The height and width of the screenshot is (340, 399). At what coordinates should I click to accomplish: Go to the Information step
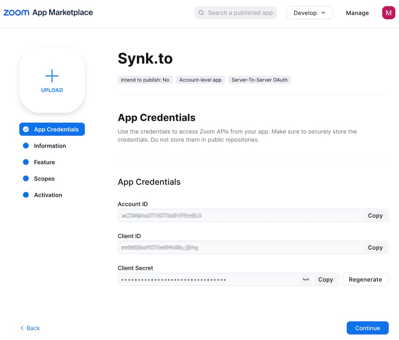click(50, 146)
